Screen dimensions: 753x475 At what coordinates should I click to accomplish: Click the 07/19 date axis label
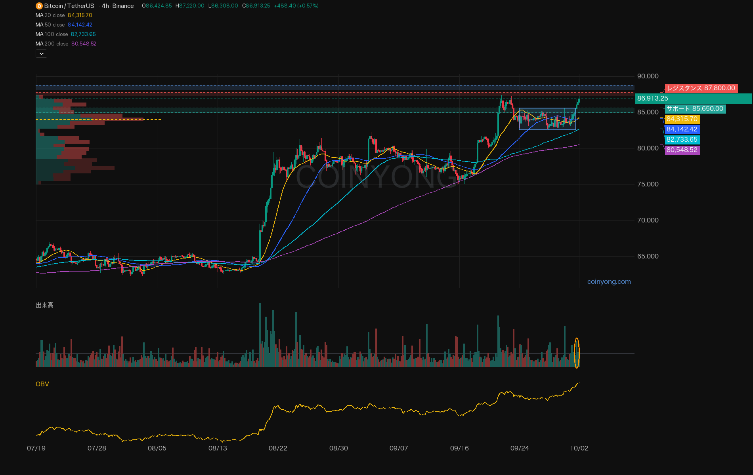coord(36,448)
